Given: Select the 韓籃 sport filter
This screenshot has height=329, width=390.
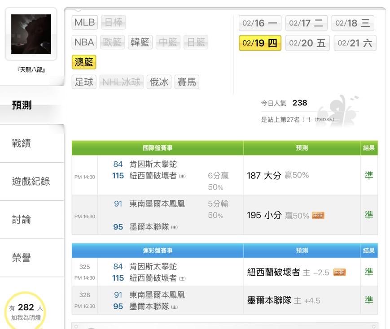Looking at the screenshot, I should (140, 42).
